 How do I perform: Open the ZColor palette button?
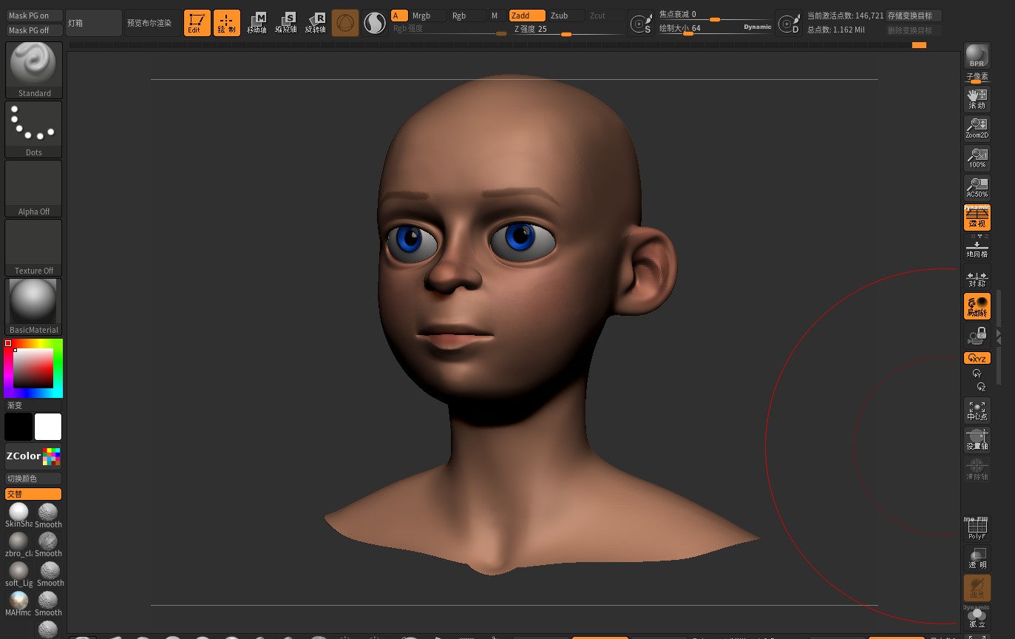click(x=34, y=456)
